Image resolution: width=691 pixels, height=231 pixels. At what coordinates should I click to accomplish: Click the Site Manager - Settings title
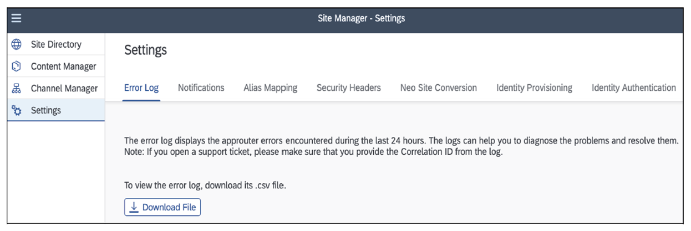[x=361, y=18]
